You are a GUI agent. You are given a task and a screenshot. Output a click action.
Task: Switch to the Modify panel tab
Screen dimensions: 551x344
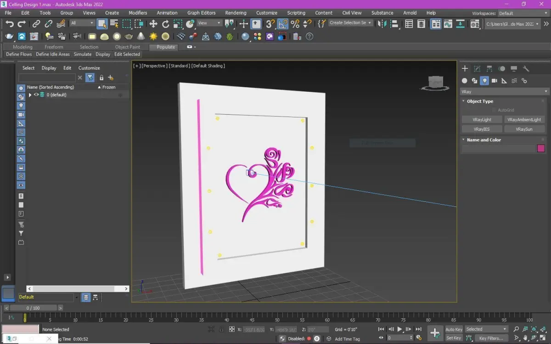(477, 68)
